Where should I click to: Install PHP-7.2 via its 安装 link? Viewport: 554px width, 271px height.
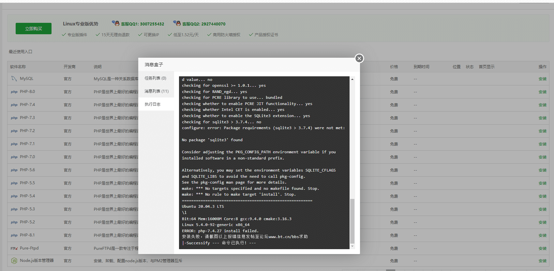(x=543, y=131)
